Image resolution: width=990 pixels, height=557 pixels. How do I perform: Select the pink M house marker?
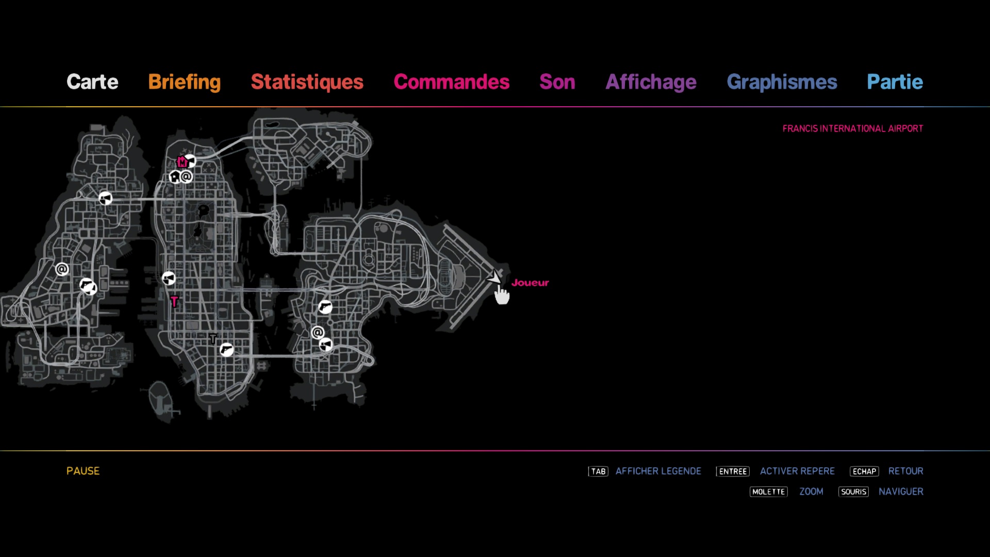[182, 162]
